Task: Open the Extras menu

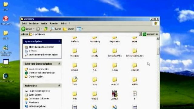Action: click(64, 23)
